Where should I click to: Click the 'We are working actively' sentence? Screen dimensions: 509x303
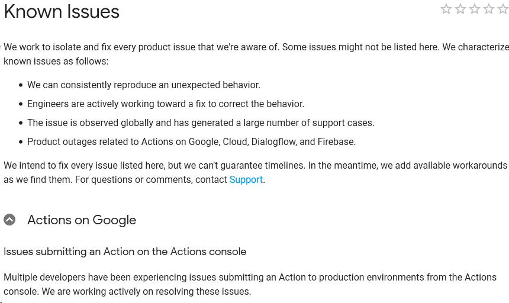point(146,292)
